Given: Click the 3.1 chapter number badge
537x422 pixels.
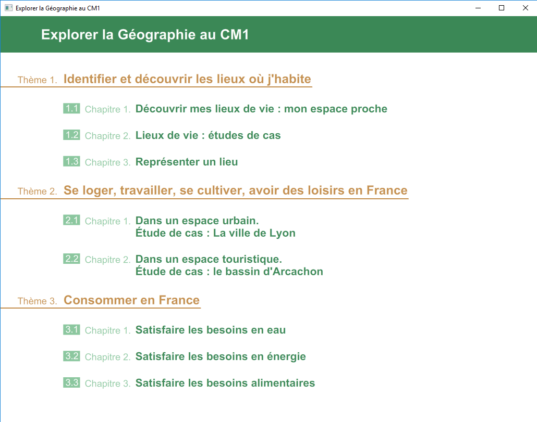Looking at the screenshot, I should (x=71, y=330).
